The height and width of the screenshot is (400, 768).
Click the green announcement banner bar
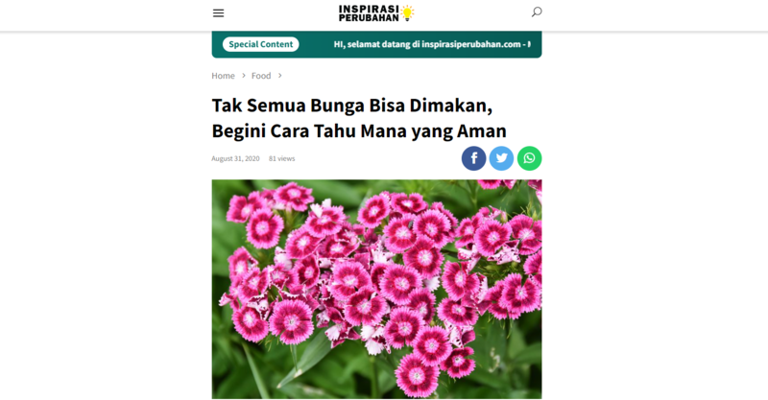[376, 44]
